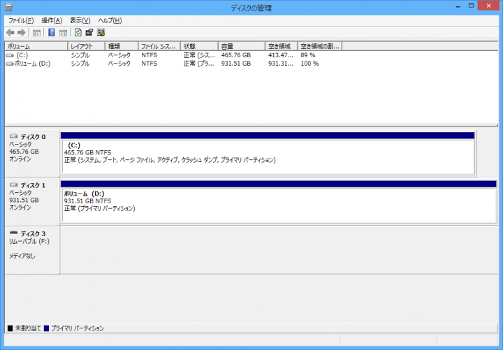Click 正常 (シス... status cell of (C:)
Image resolution: width=503 pixels, height=350 pixels.
(x=199, y=55)
